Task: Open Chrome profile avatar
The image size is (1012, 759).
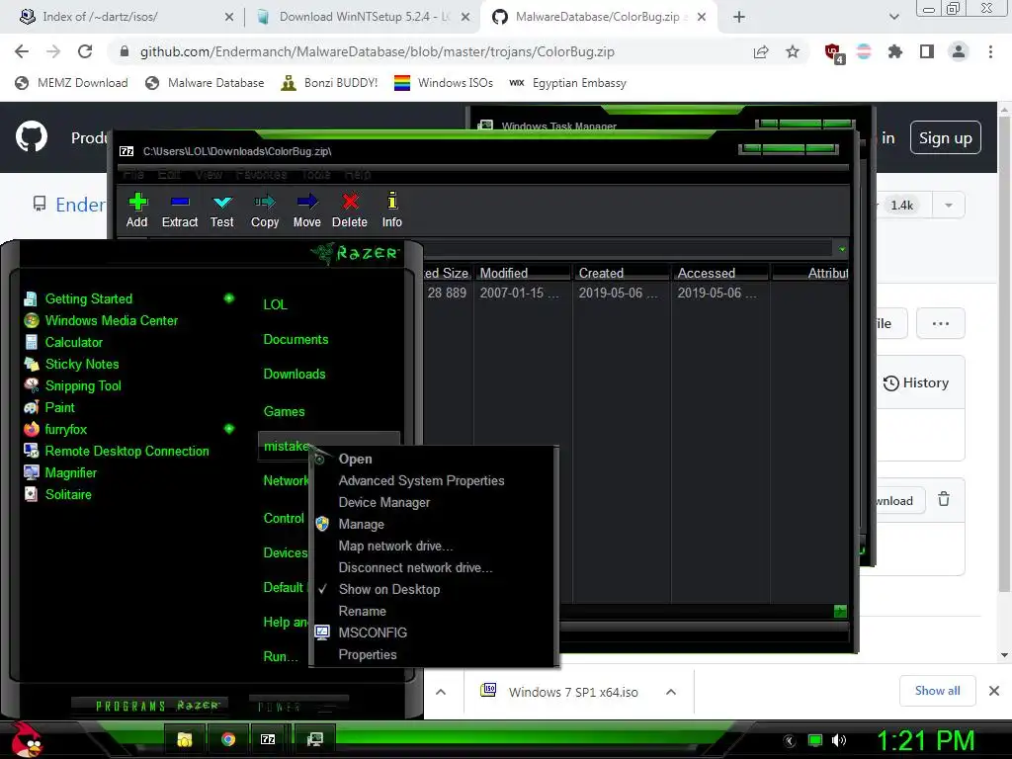Action: coord(959,51)
